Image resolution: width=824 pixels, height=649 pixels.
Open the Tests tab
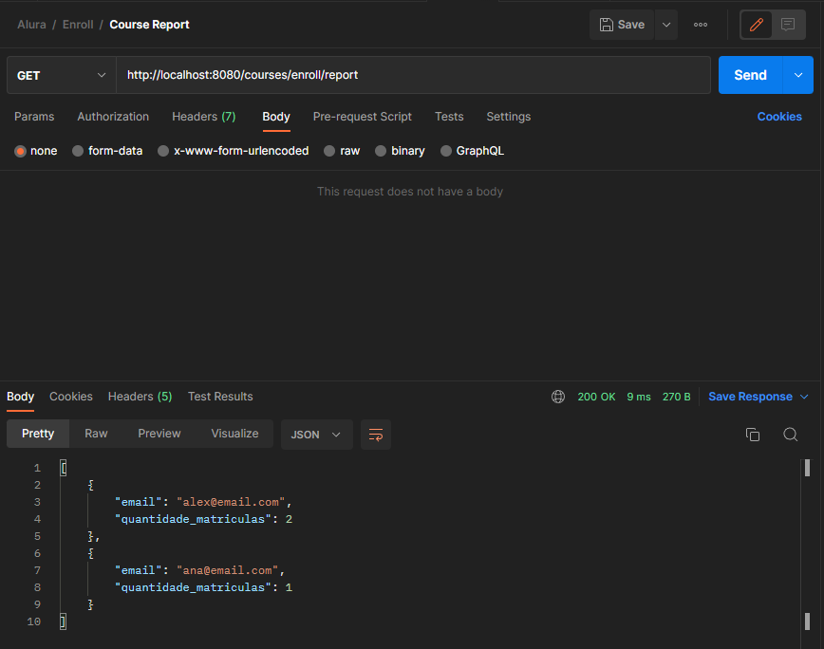click(x=449, y=117)
